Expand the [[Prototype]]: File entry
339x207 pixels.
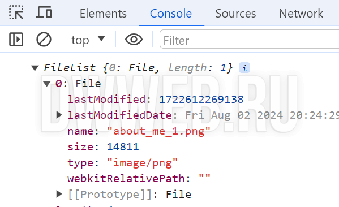[x=59, y=194]
